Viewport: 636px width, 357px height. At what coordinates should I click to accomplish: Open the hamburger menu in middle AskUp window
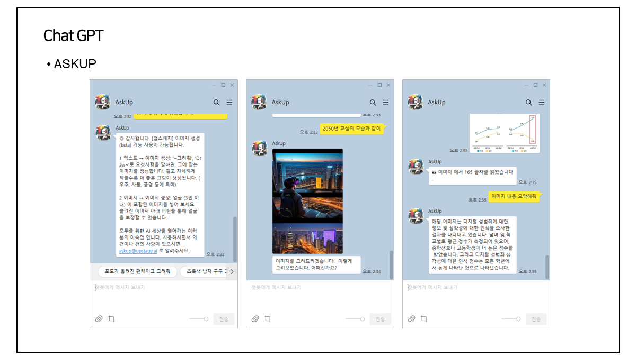click(386, 103)
